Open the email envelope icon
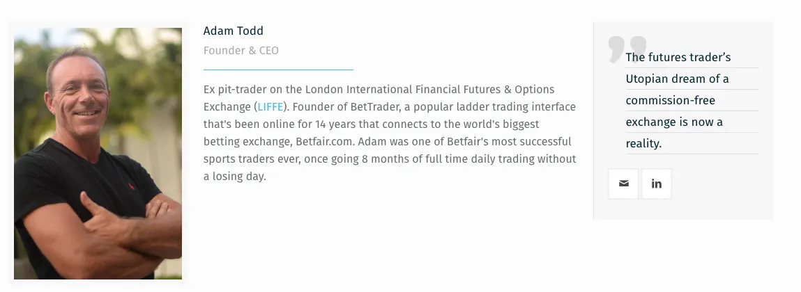This screenshot has width=801, height=292. (623, 184)
